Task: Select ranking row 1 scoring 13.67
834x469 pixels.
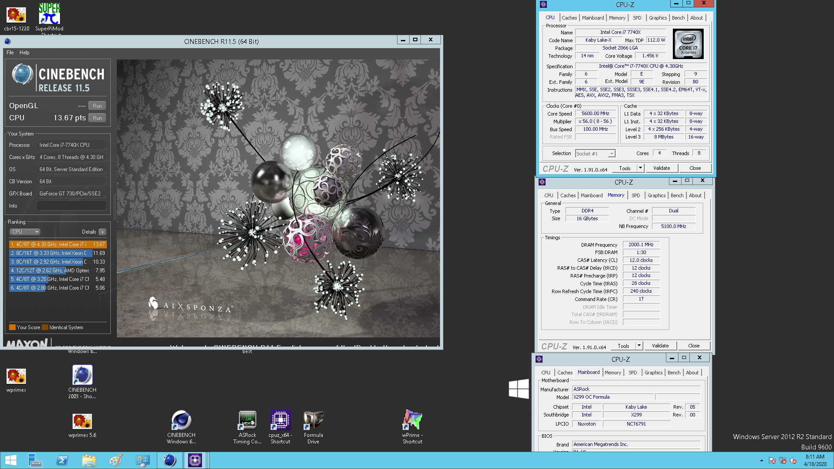Action: (58, 244)
